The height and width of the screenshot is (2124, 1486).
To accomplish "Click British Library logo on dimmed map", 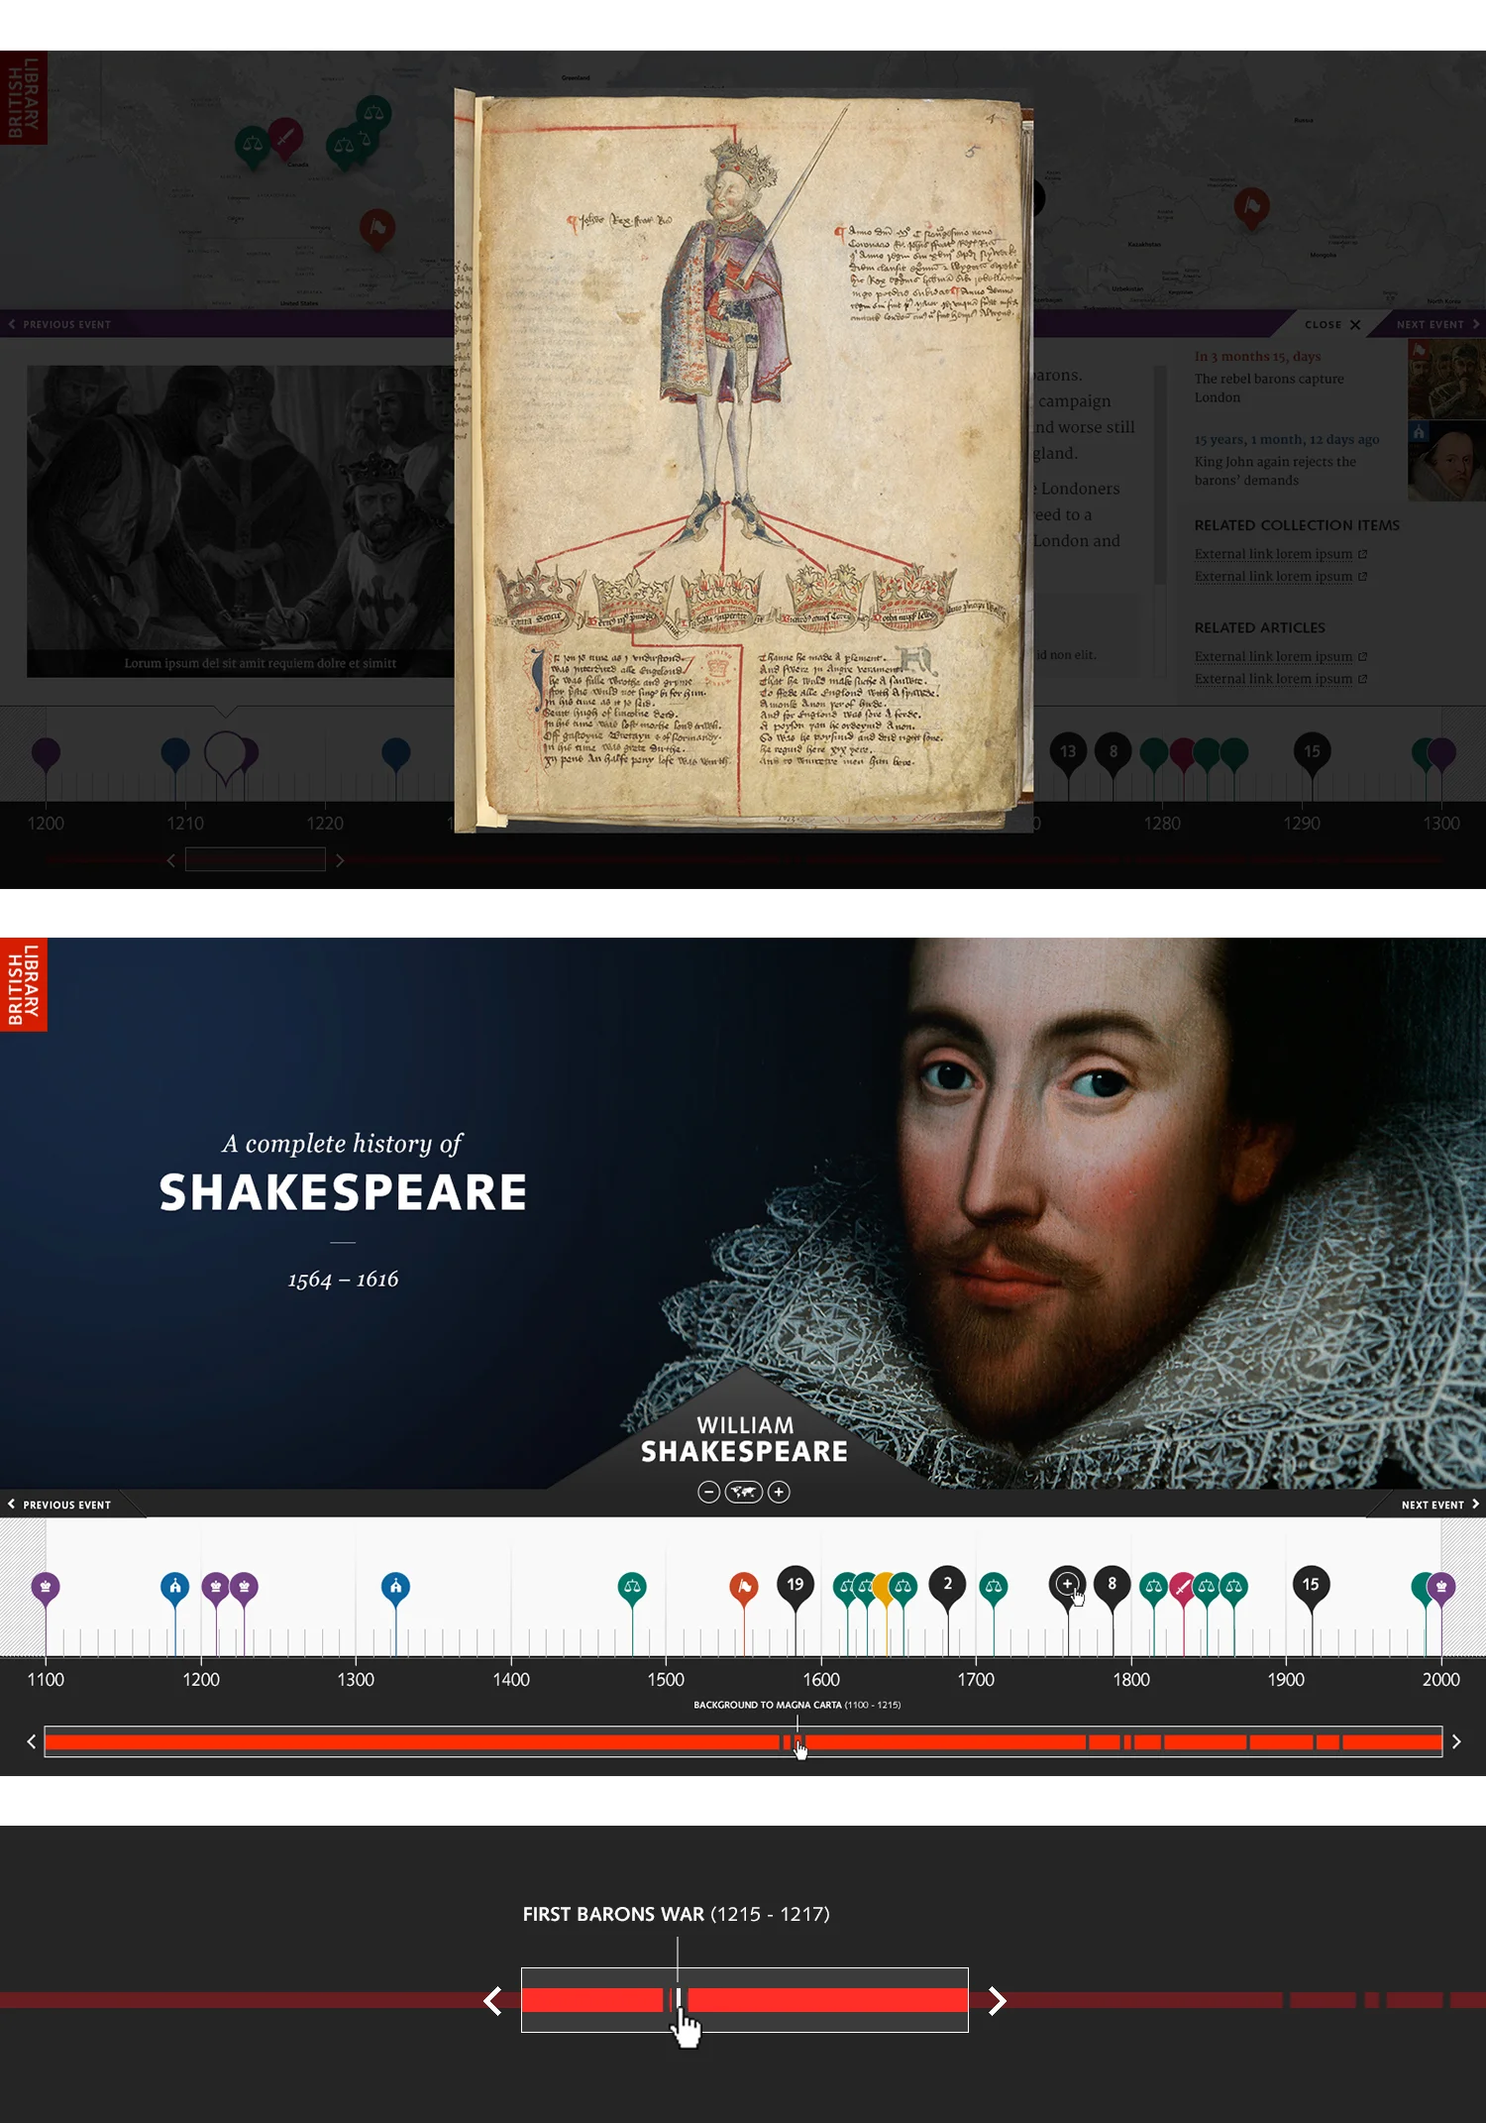I will [24, 97].
